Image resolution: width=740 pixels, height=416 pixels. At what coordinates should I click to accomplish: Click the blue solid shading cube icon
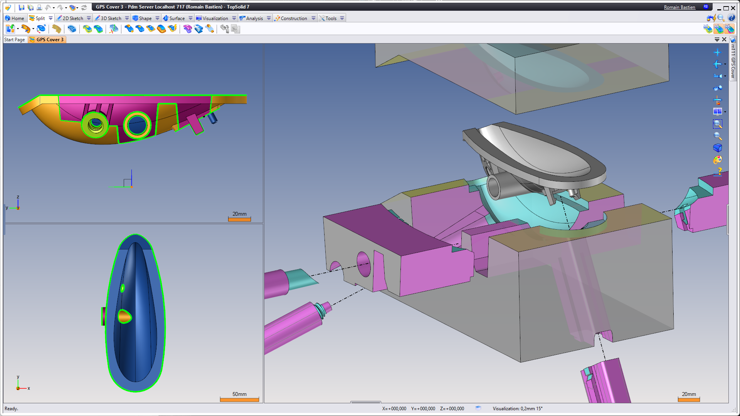click(717, 148)
